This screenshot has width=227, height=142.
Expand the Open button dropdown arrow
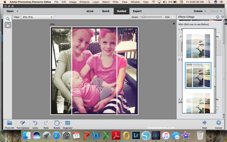pyautogui.click(x=17, y=11)
